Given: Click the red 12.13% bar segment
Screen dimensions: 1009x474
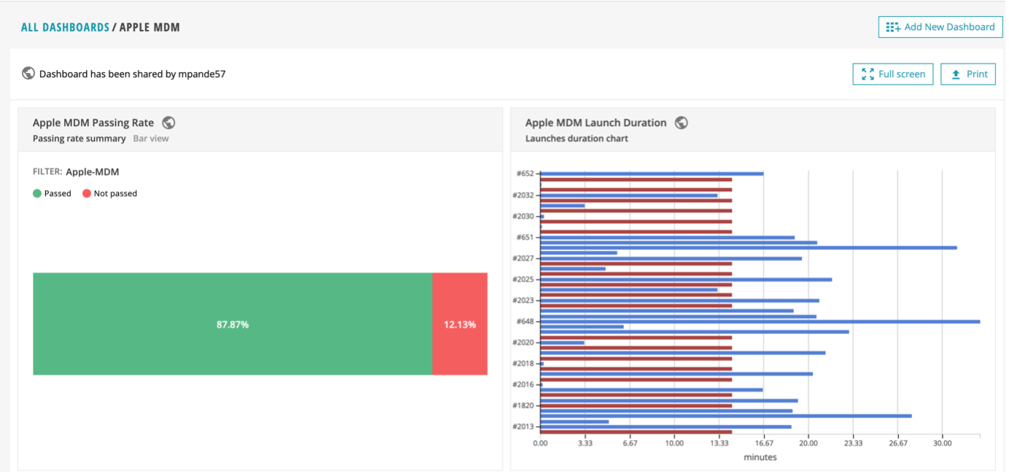Looking at the screenshot, I should click(x=460, y=324).
